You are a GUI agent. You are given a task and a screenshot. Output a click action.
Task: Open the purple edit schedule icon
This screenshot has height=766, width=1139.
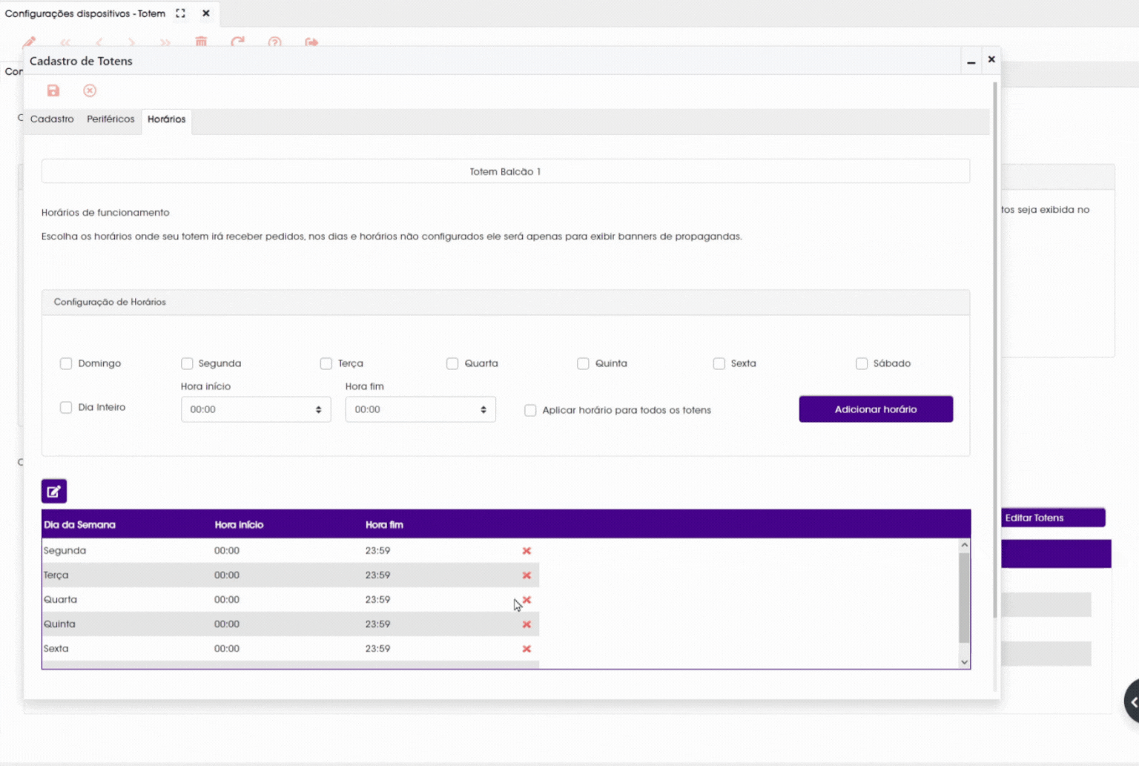coord(54,491)
